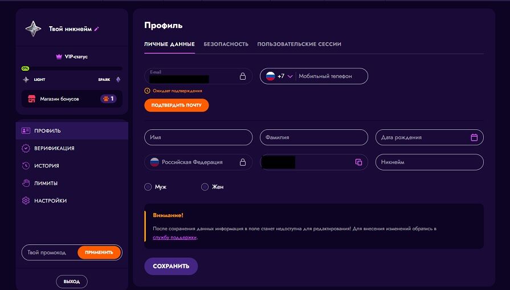Switch to the Безопасность tab
Image resolution: width=510 pixels, height=290 pixels.
[x=226, y=44]
